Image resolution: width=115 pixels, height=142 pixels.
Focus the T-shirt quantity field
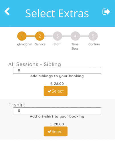[57, 111]
